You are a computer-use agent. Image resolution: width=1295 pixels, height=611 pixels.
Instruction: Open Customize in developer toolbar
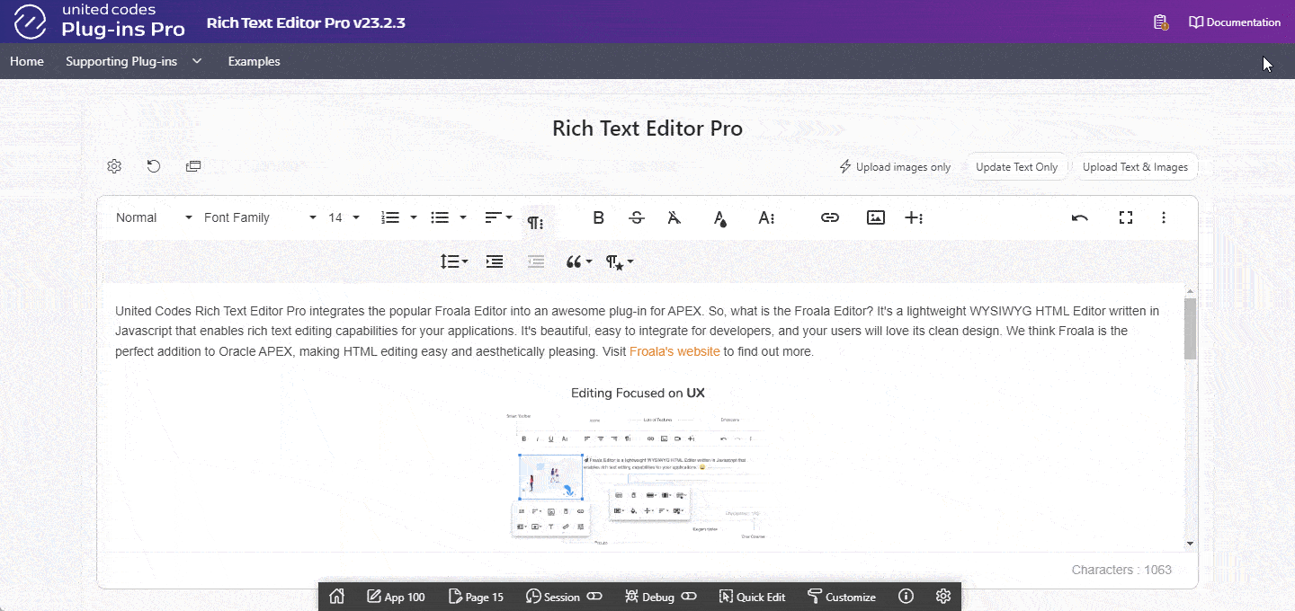click(841, 597)
